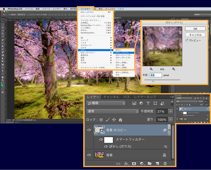The width and height of the screenshot is (211, 170).
Task: Expand the ノイズ submenu in the filter menu
Action: tap(95, 43)
